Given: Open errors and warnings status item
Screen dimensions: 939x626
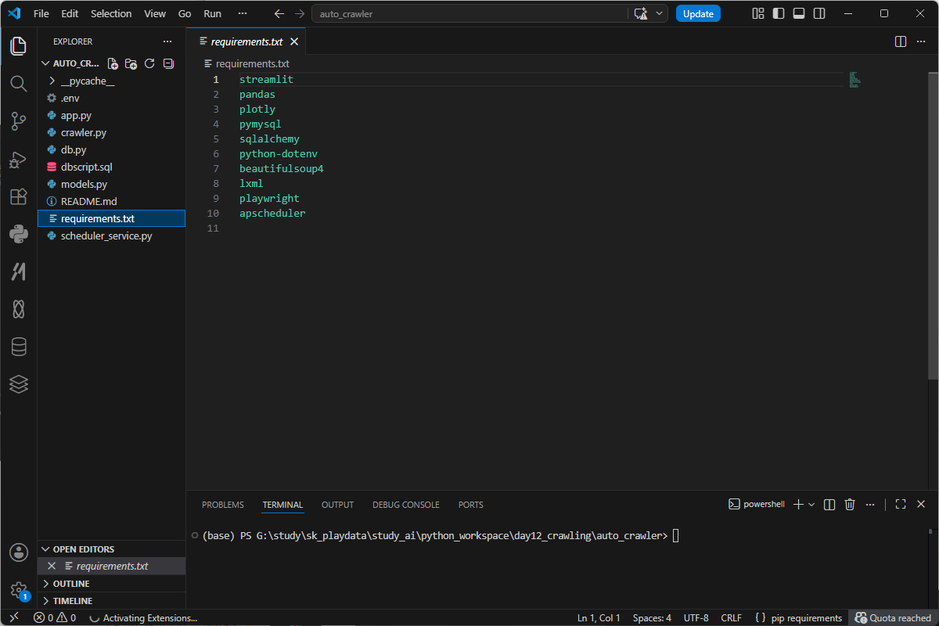Looking at the screenshot, I should (x=55, y=617).
